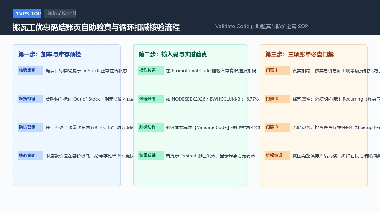380x213 pixels.
Task: Click text 循环属性：必须明确标注 Recurring
Action: pos(336,99)
